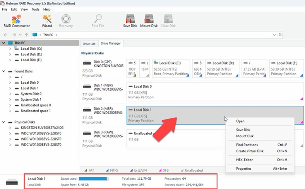Choose Create Virtual Disk in context menu

(x=260, y=151)
